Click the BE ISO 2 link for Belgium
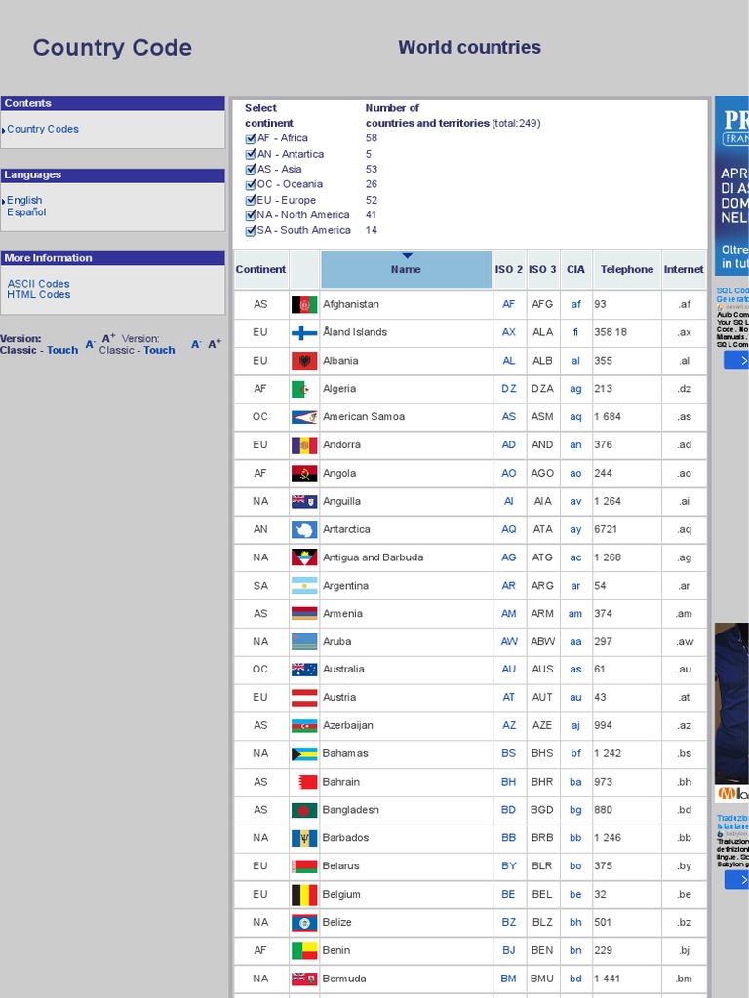This screenshot has height=998, width=749. 508,895
